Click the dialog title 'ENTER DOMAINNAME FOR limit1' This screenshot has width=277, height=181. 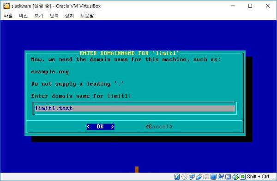(x=129, y=53)
